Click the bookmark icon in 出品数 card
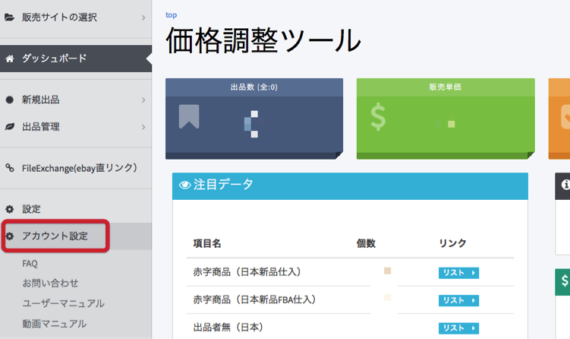 189,116
